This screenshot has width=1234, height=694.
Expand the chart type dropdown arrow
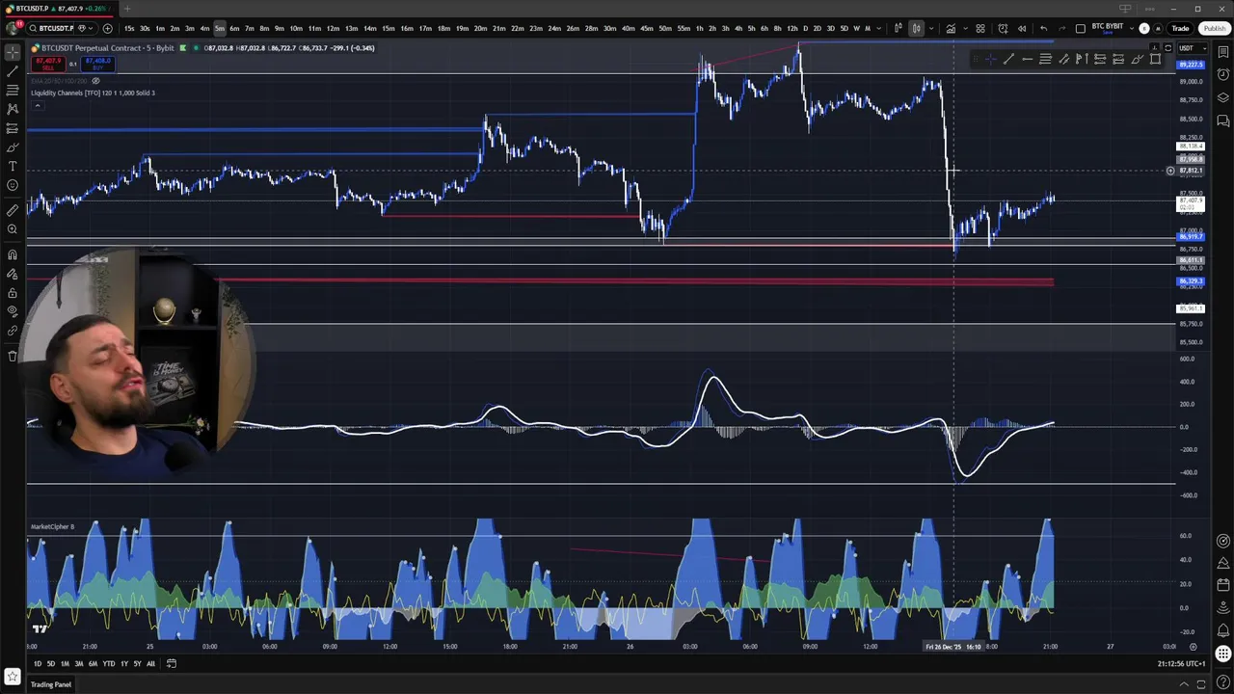pyautogui.click(x=931, y=28)
